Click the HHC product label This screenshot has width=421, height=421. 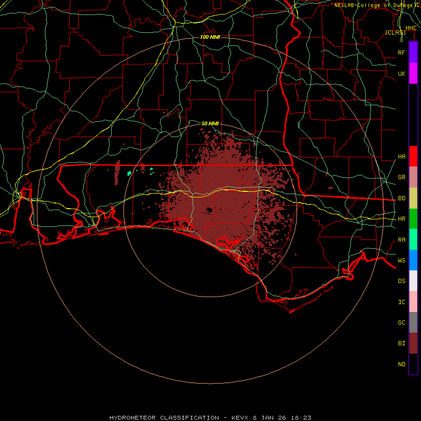click(411, 28)
